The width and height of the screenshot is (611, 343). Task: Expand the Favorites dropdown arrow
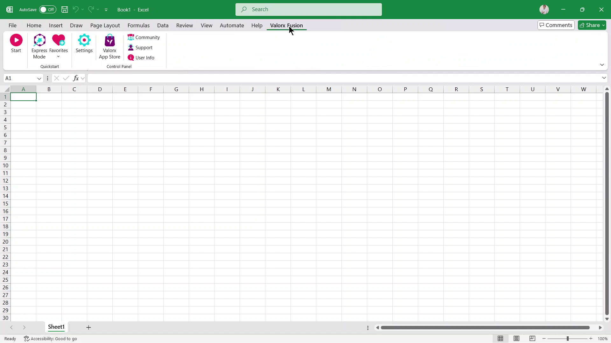[x=58, y=57]
